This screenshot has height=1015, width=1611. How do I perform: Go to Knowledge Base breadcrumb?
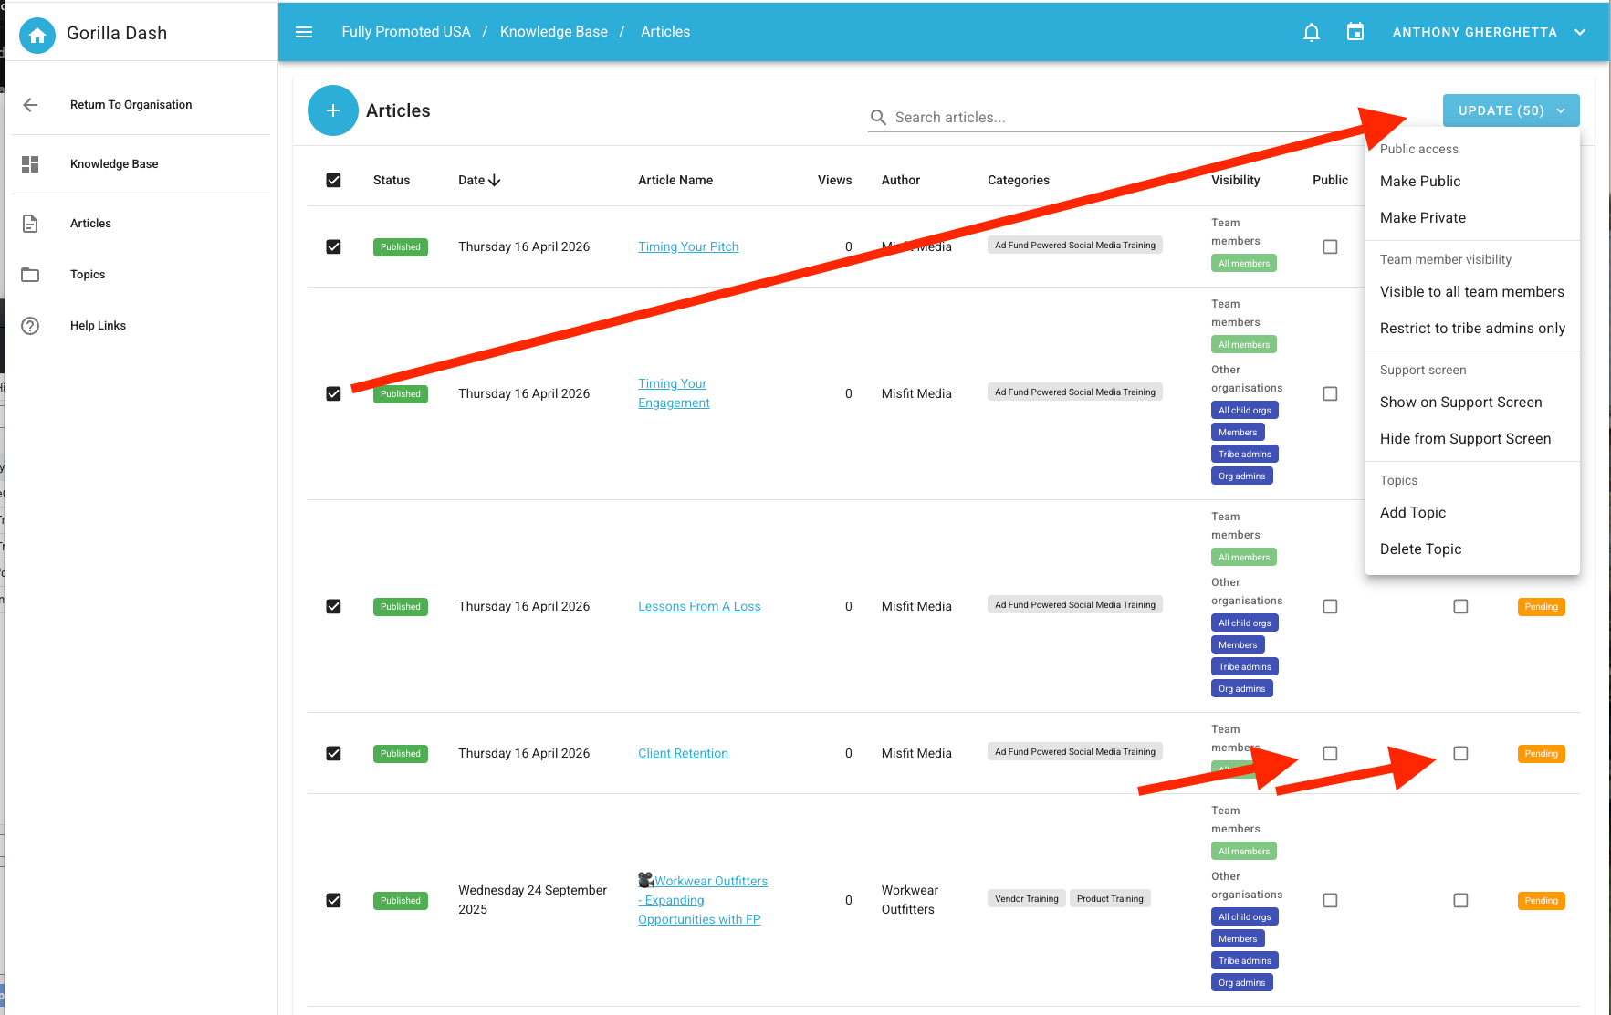[x=554, y=32]
